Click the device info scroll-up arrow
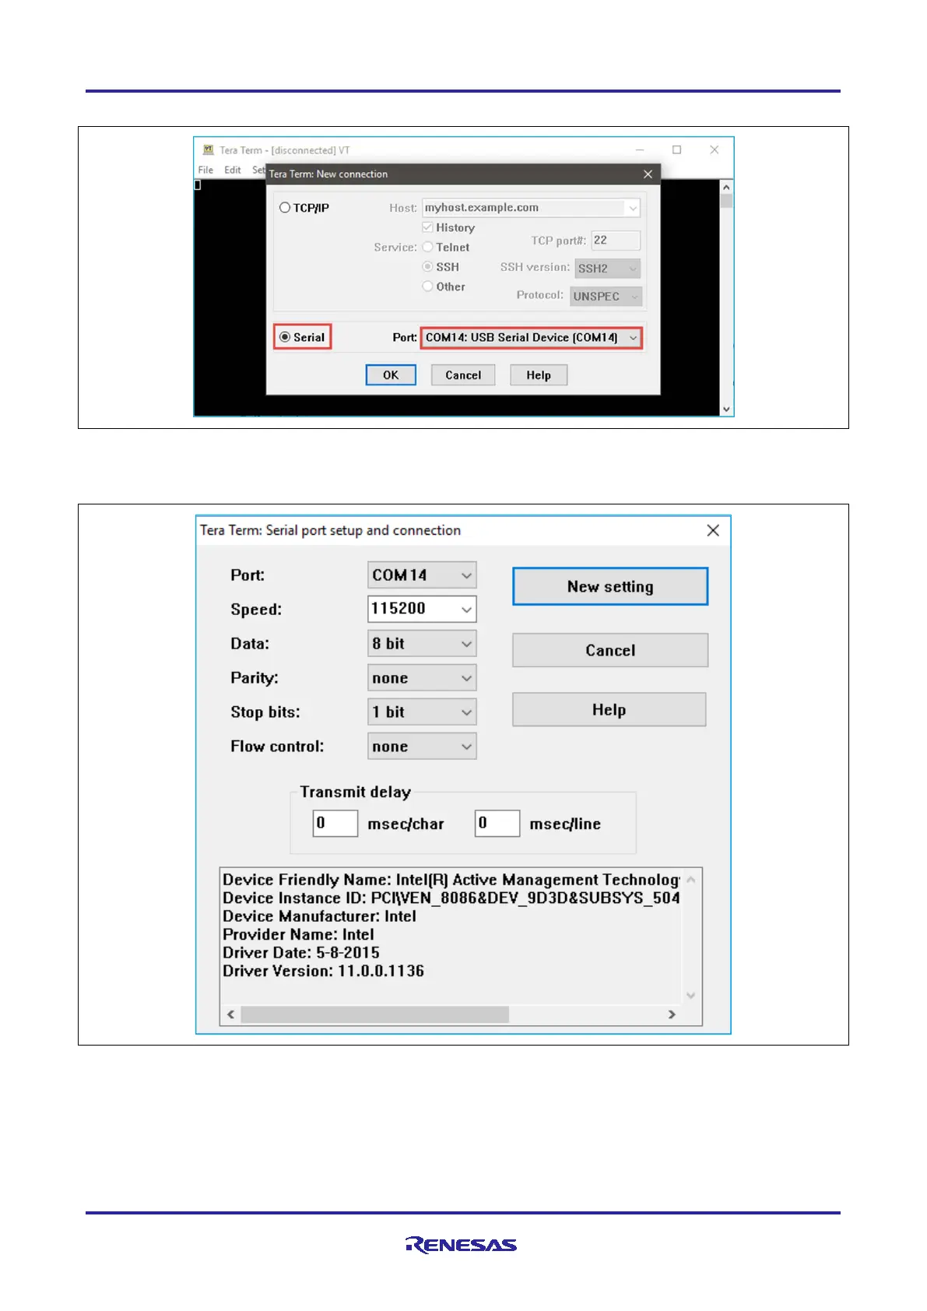927x1311 pixels. [x=690, y=880]
